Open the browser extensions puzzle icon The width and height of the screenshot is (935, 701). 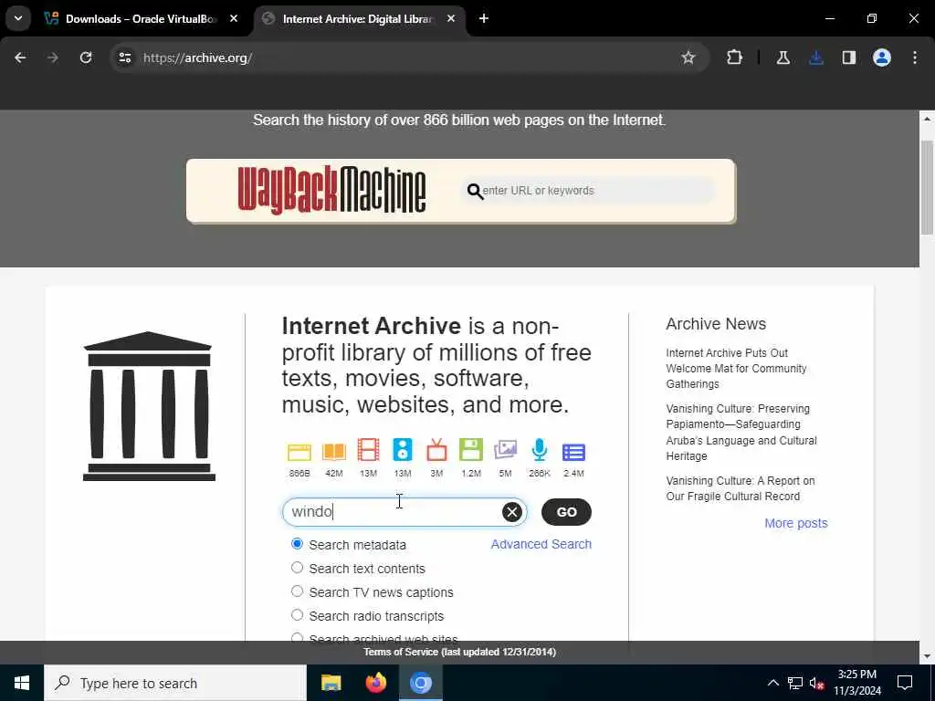pyautogui.click(x=735, y=58)
